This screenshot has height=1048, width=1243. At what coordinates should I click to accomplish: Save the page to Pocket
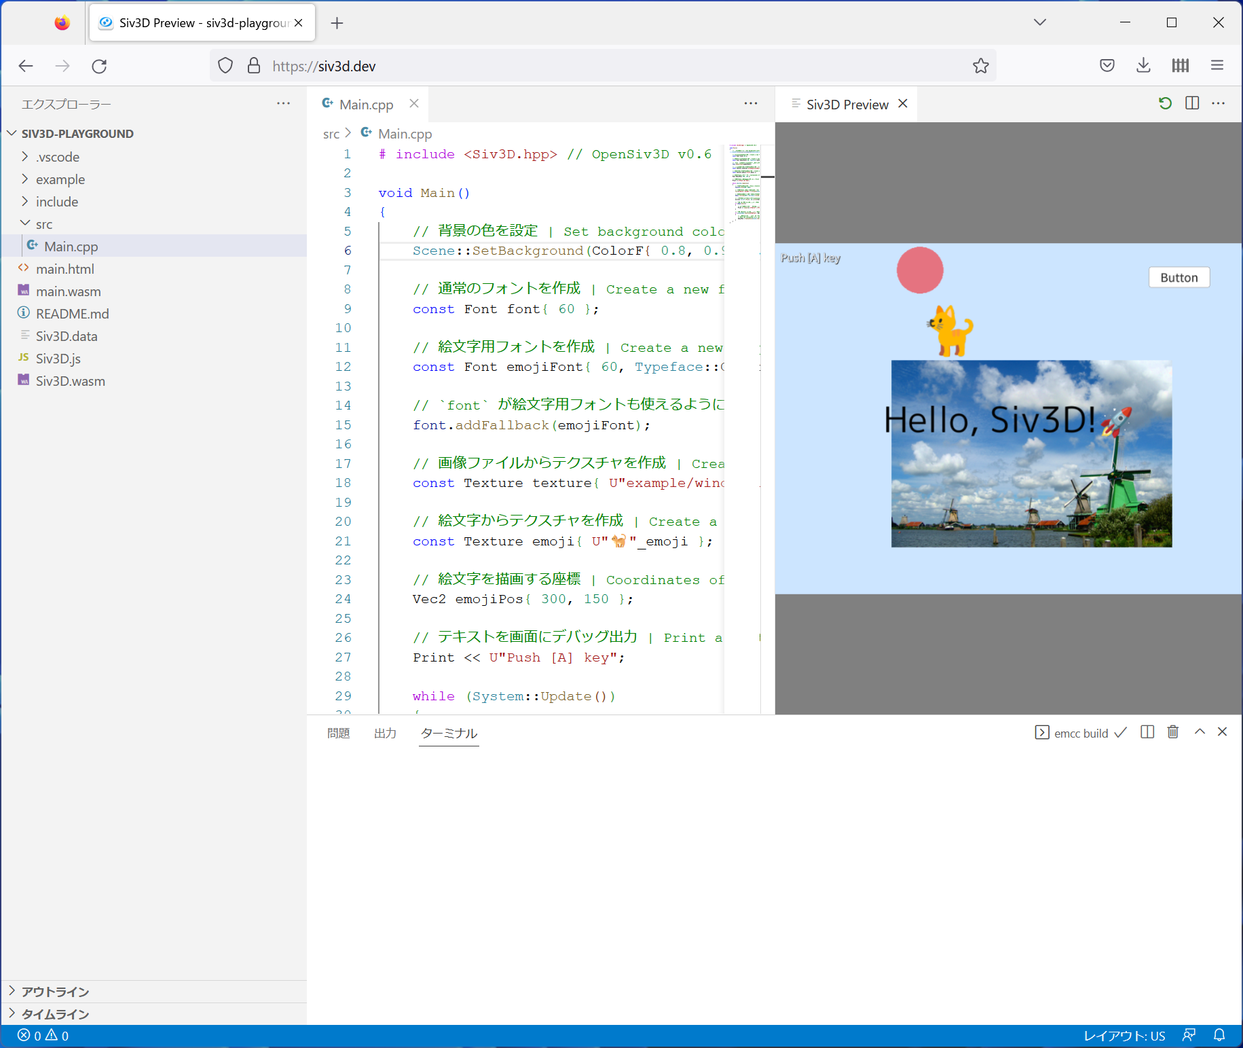(1107, 65)
